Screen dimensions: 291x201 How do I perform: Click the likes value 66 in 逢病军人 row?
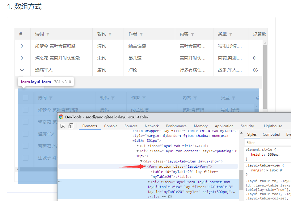pos(255,70)
